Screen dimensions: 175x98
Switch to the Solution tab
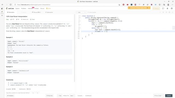[24, 12]
